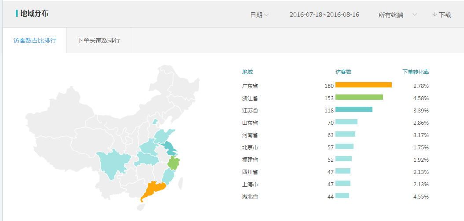Click the orange 广东省 visitor bar
Viewport: 464px width, 221px height.
click(363, 85)
